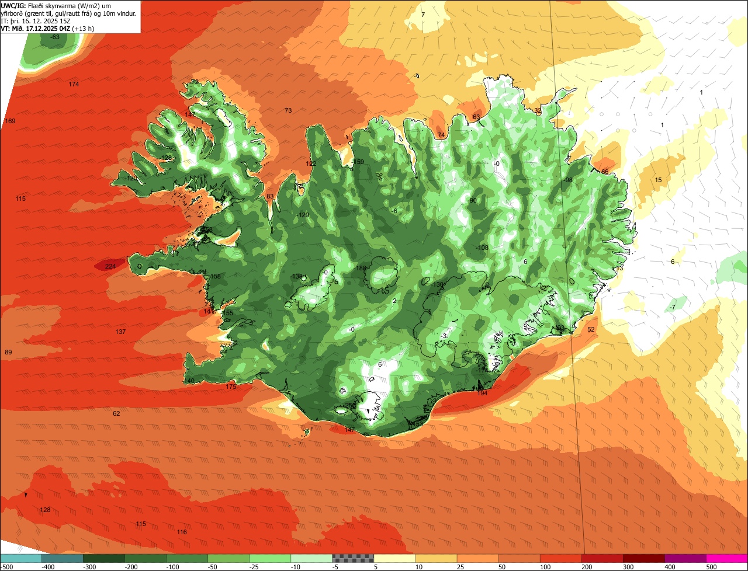
Task: Click the -90 value in the northeast highlands
Action: click(x=472, y=200)
